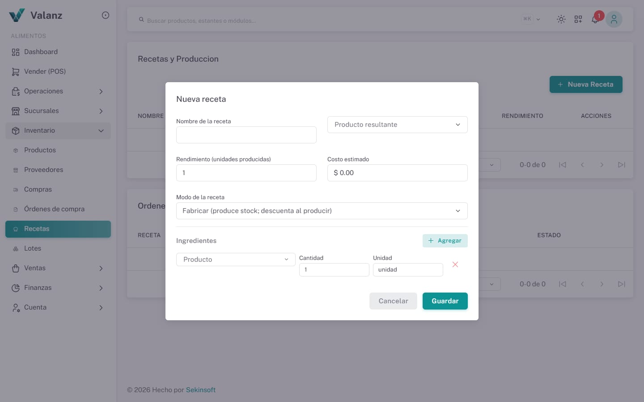This screenshot has width=644, height=402.
Task: Go to last page arrow in recipes pagination
Action: (622, 165)
